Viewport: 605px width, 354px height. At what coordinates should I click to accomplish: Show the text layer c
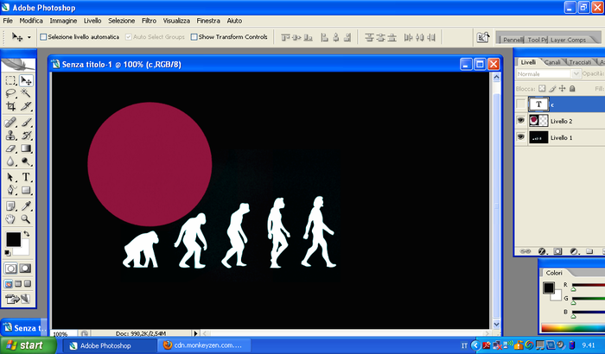(520, 104)
